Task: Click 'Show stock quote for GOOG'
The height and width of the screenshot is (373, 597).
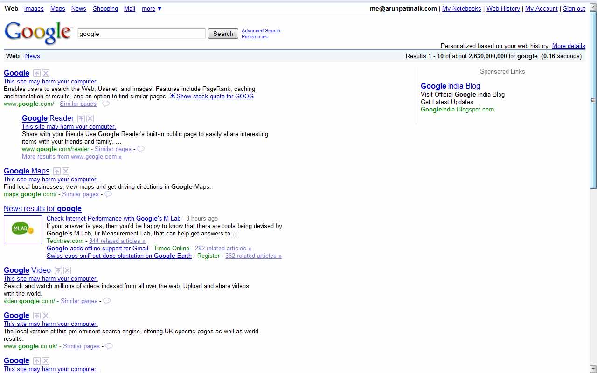Action: [x=215, y=97]
